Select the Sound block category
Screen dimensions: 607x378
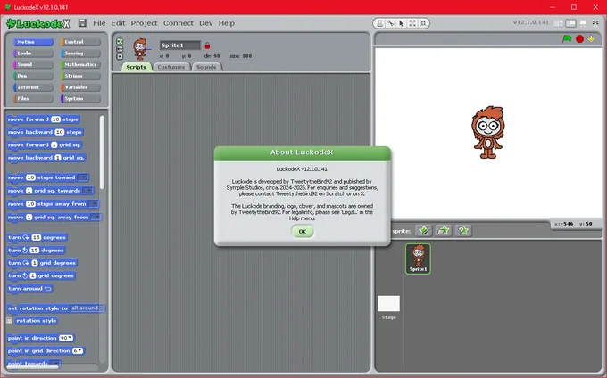tap(33, 64)
